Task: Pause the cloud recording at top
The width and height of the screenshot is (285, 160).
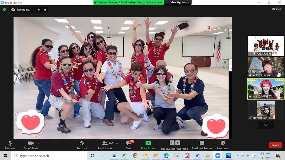Action: pyautogui.click(x=39, y=10)
